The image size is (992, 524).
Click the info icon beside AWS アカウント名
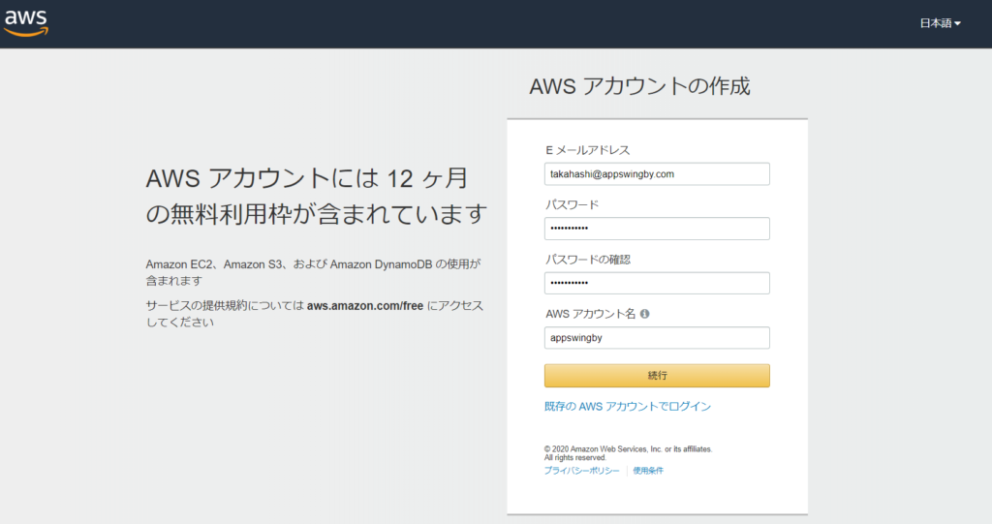point(644,314)
